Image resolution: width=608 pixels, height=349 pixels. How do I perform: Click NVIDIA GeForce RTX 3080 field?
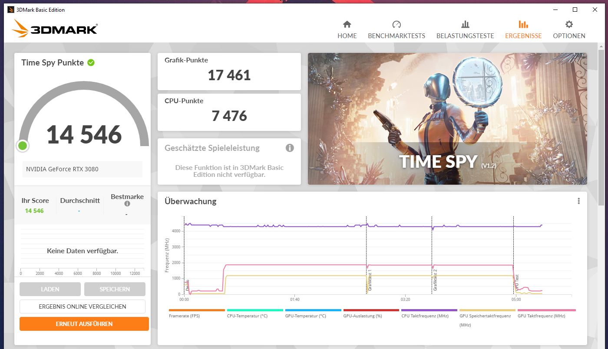coord(83,169)
